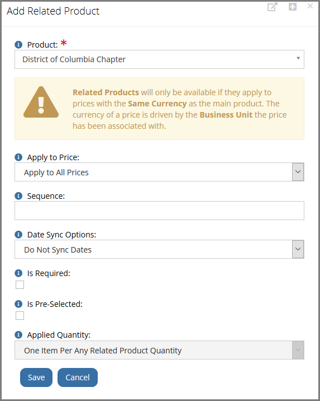The height and width of the screenshot is (401, 320).
Task: Click the warning triangle icon in notice
Action: pyautogui.click(x=41, y=102)
